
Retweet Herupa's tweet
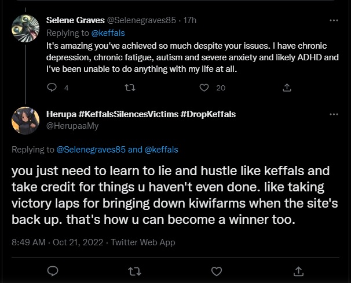(134, 271)
